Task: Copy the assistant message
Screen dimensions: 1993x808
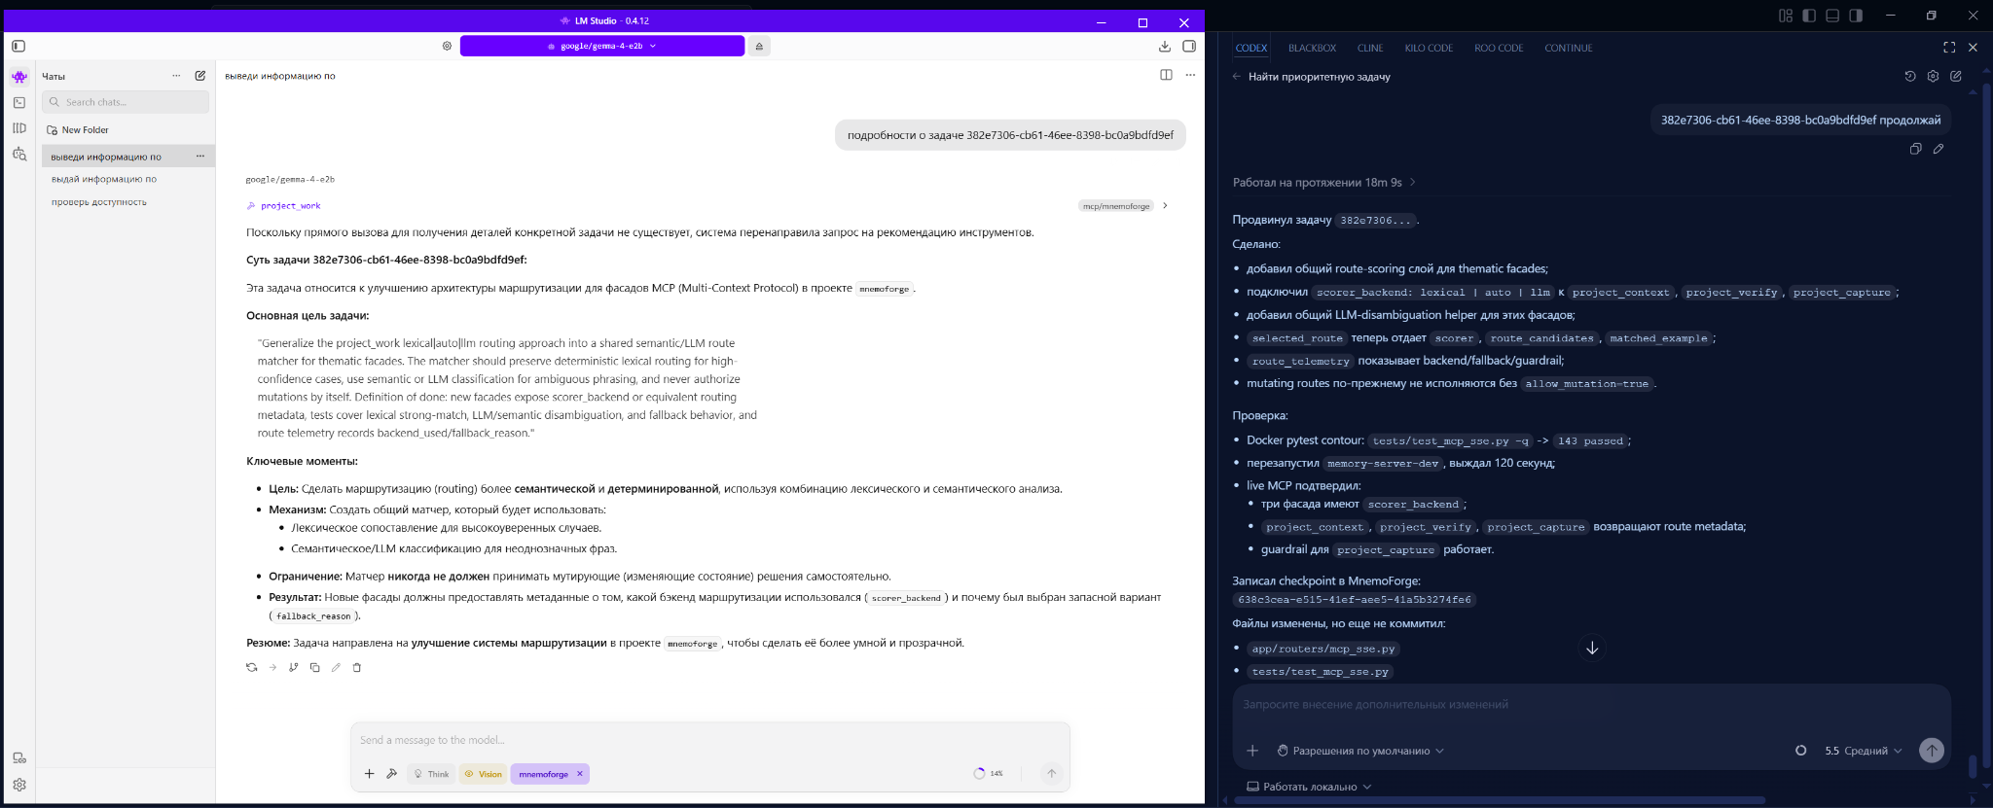Action: pyautogui.click(x=314, y=667)
